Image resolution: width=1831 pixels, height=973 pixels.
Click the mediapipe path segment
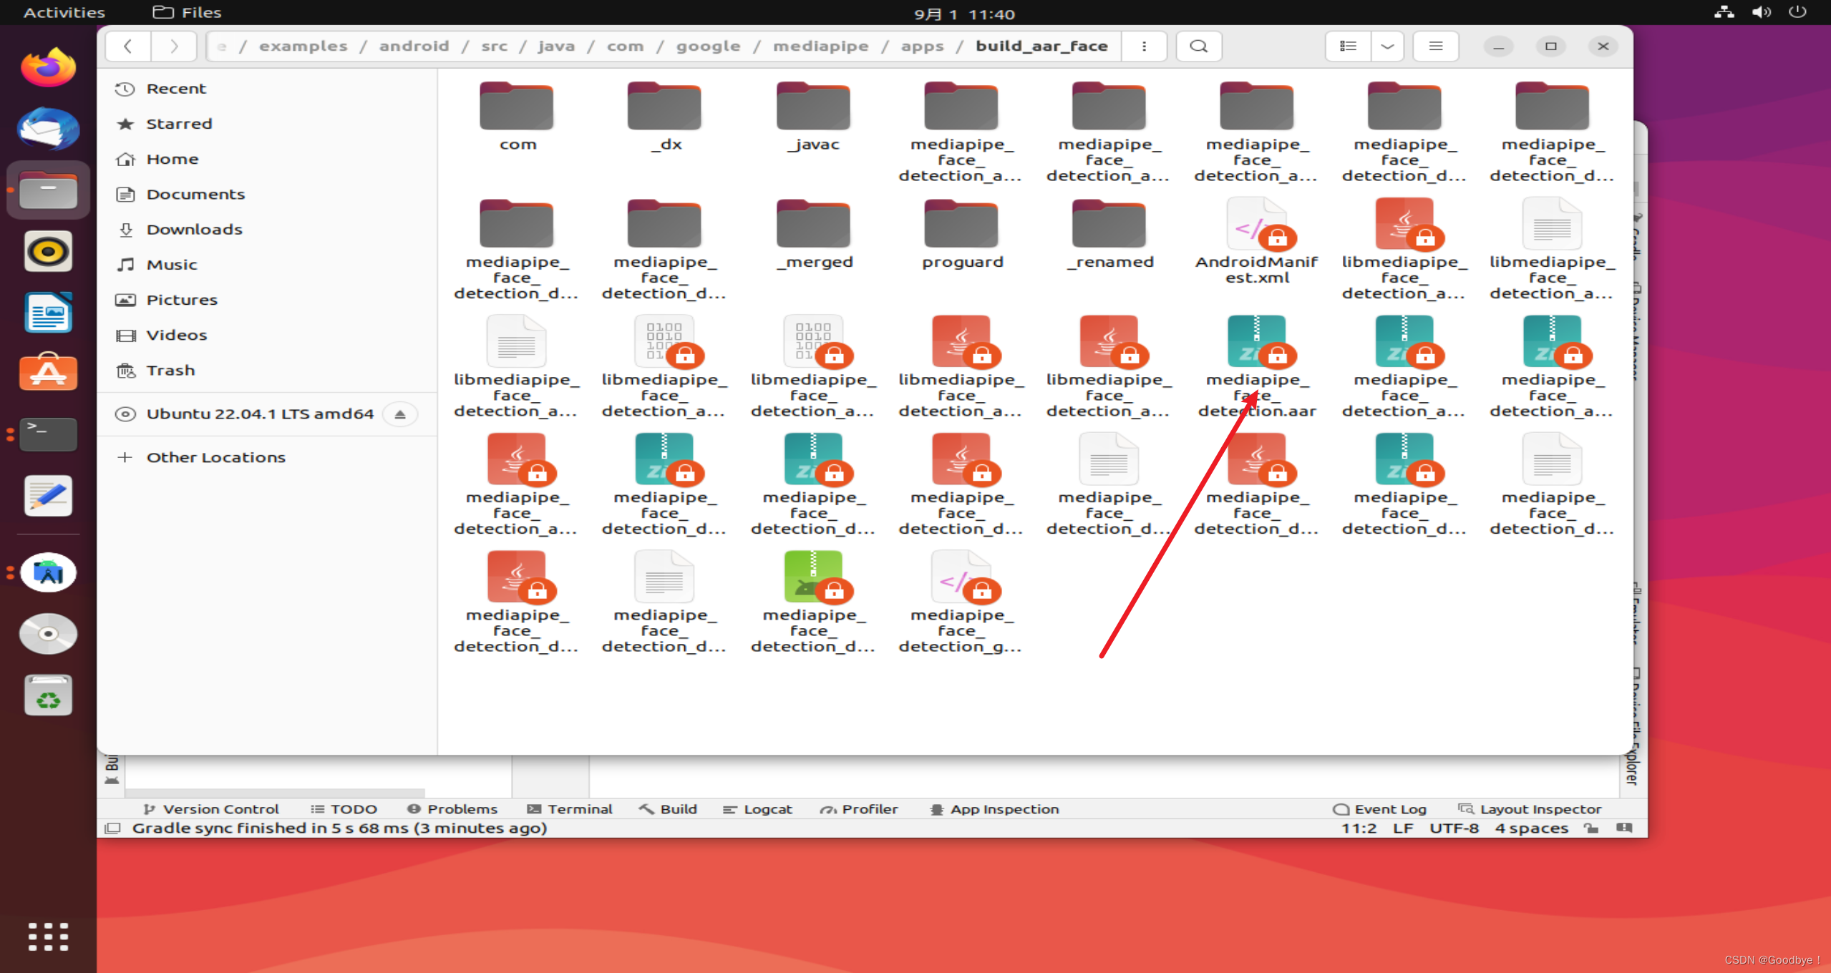tap(821, 47)
